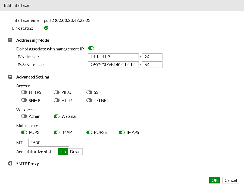Collapse the Advanced Setting section

(10, 77)
